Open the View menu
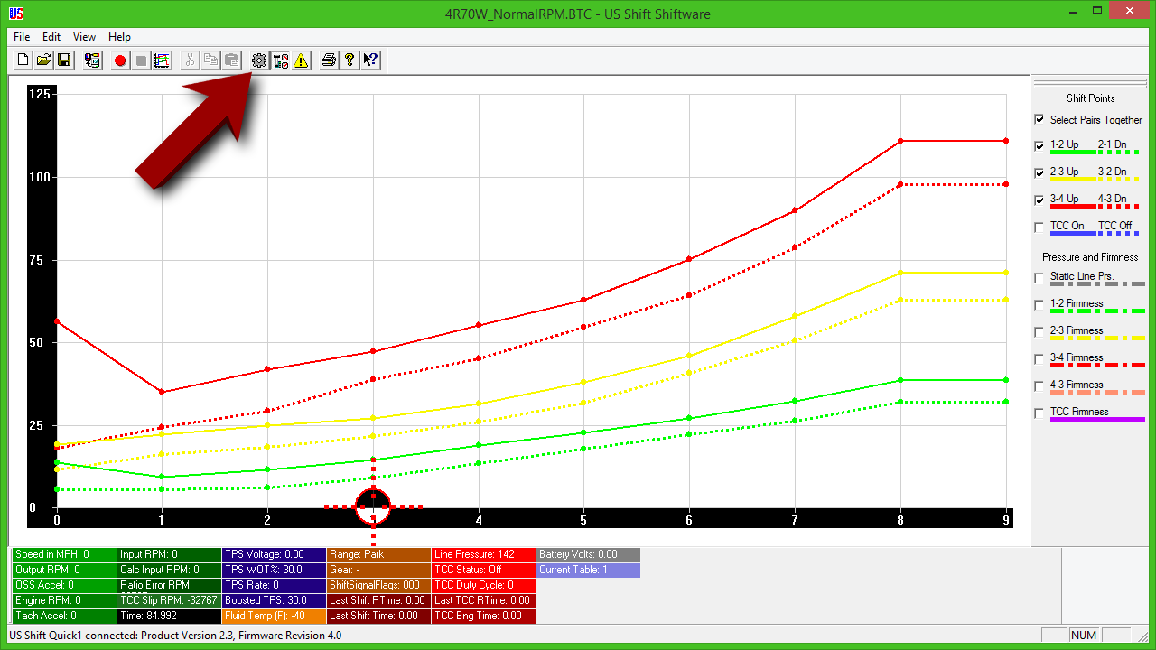The height and width of the screenshot is (650, 1156). pos(84,37)
